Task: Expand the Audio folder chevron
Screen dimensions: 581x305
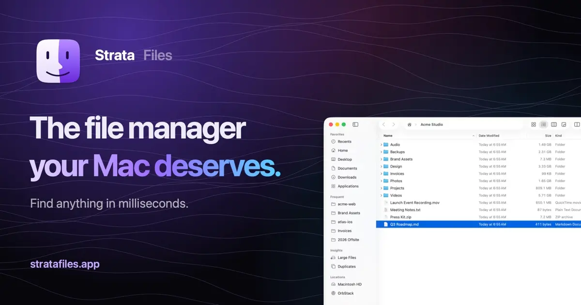Action: tap(381, 145)
